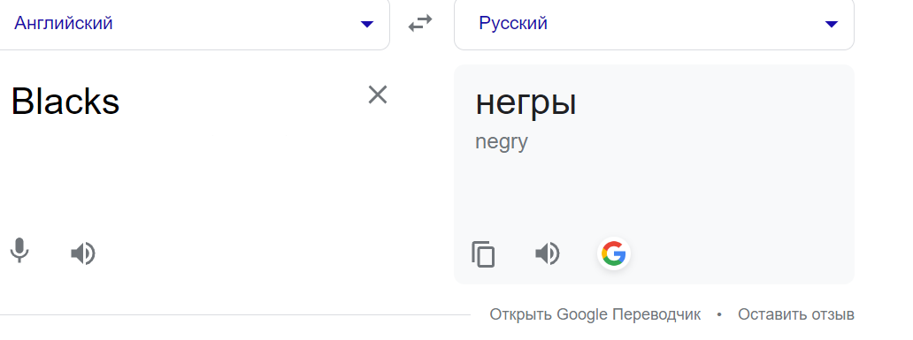Image resolution: width=913 pixels, height=340 pixels.
Task: Open the Открыть Google Переводчик link
Action: (x=595, y=314)
